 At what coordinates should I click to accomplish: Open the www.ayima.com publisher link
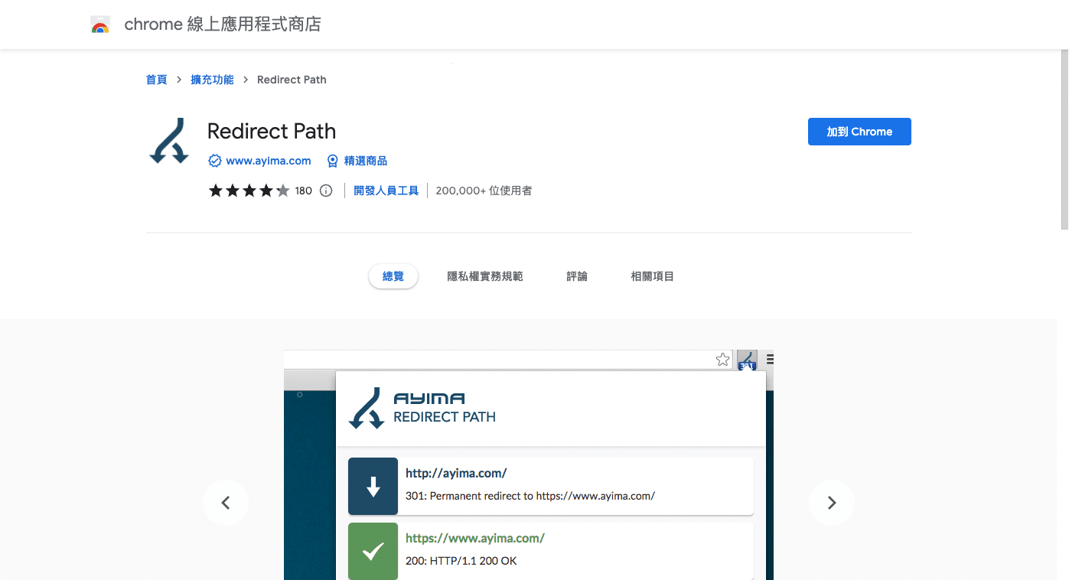269,161
